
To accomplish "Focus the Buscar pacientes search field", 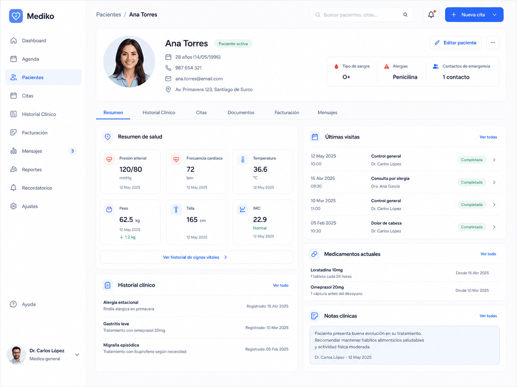I will coord(361,15).
